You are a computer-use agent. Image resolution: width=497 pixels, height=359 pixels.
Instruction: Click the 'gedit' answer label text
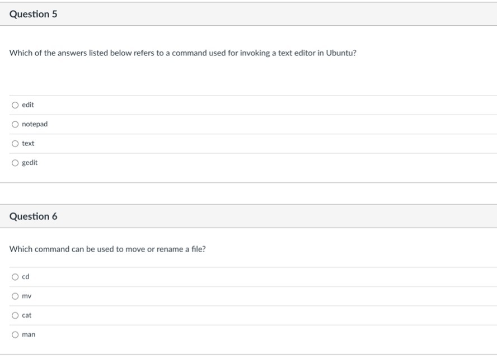(x=30, y=163)
